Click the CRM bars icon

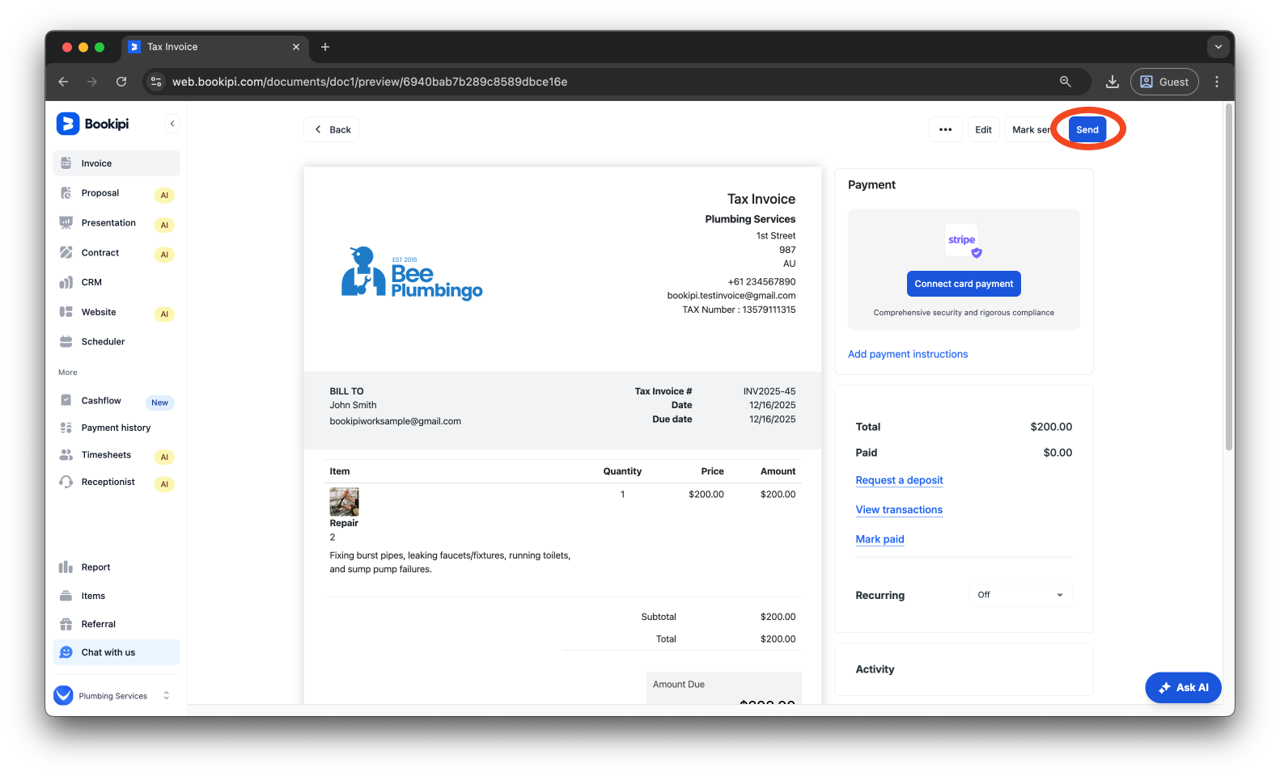(x=66, y=283)
